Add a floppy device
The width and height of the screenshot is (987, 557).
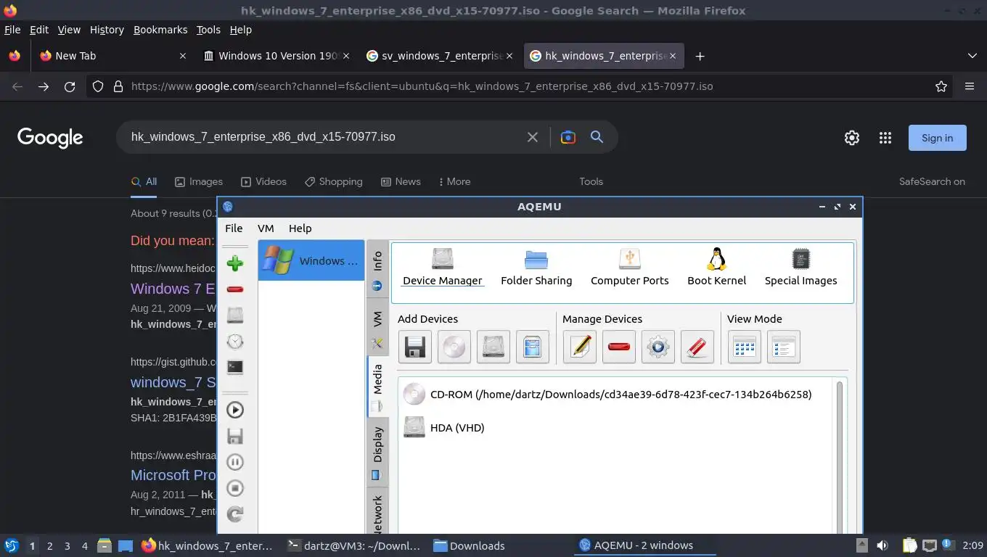pos(415,347)
